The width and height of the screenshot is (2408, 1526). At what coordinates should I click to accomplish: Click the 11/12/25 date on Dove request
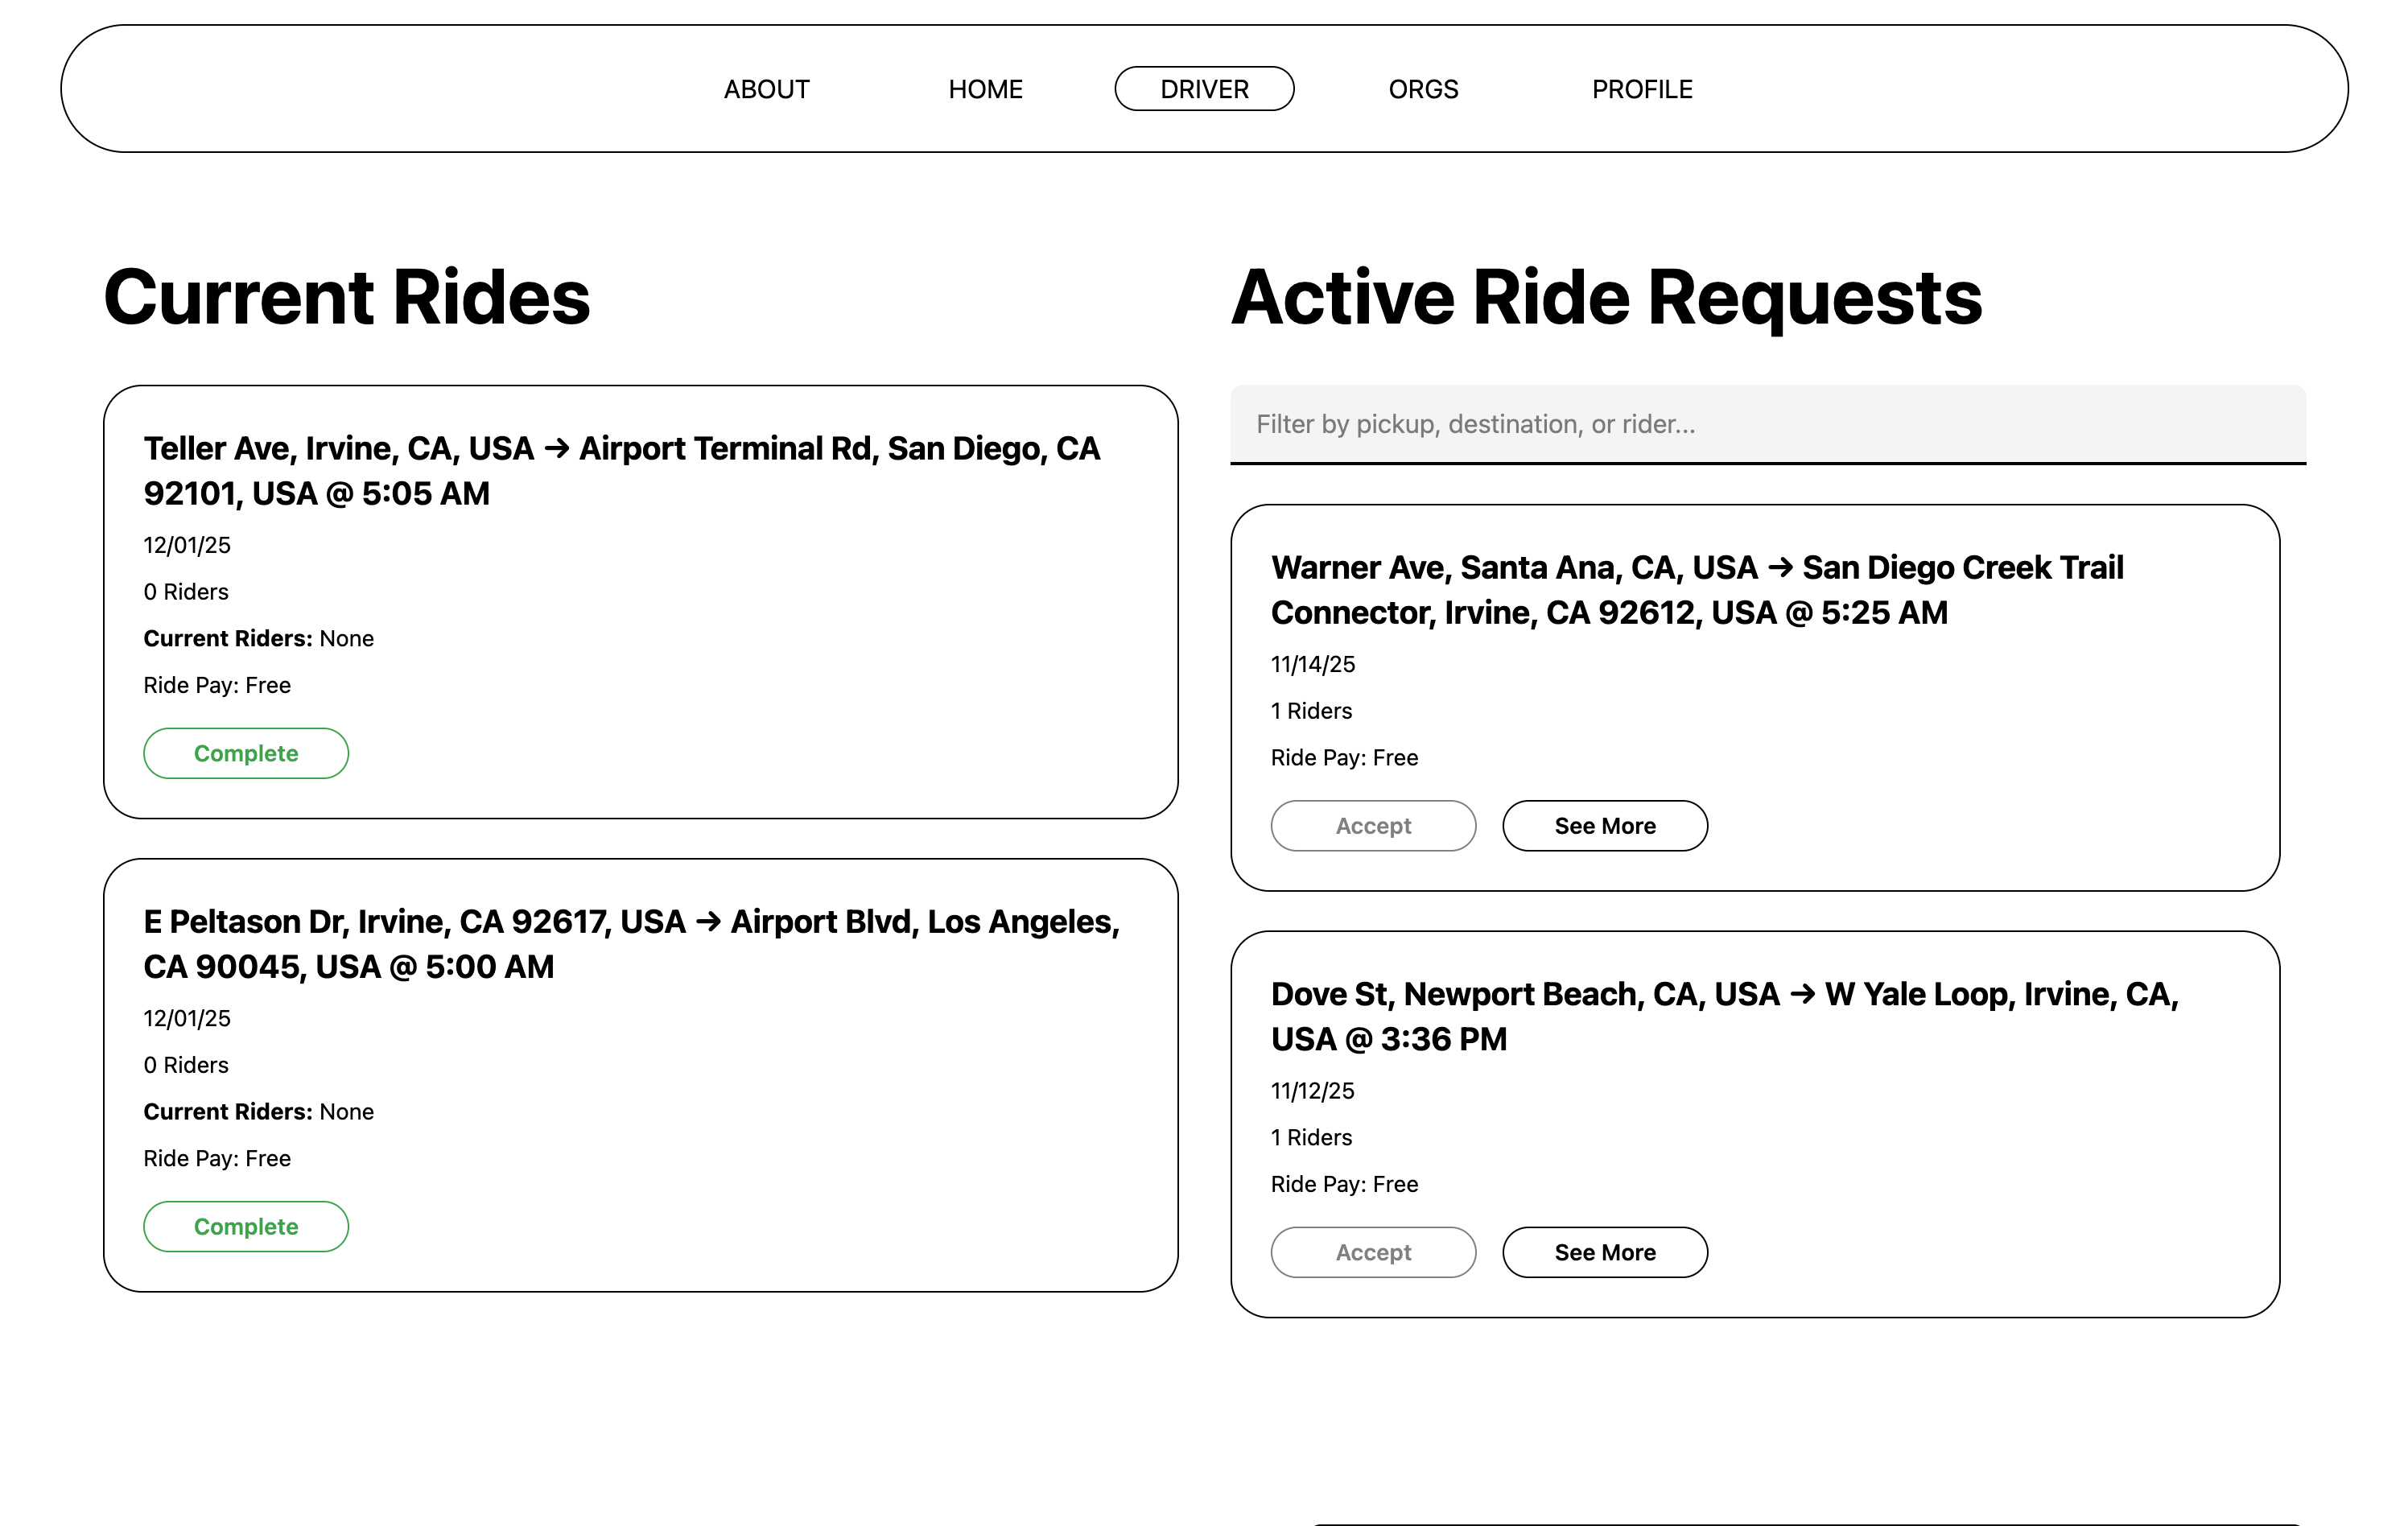[1312, 1091]
